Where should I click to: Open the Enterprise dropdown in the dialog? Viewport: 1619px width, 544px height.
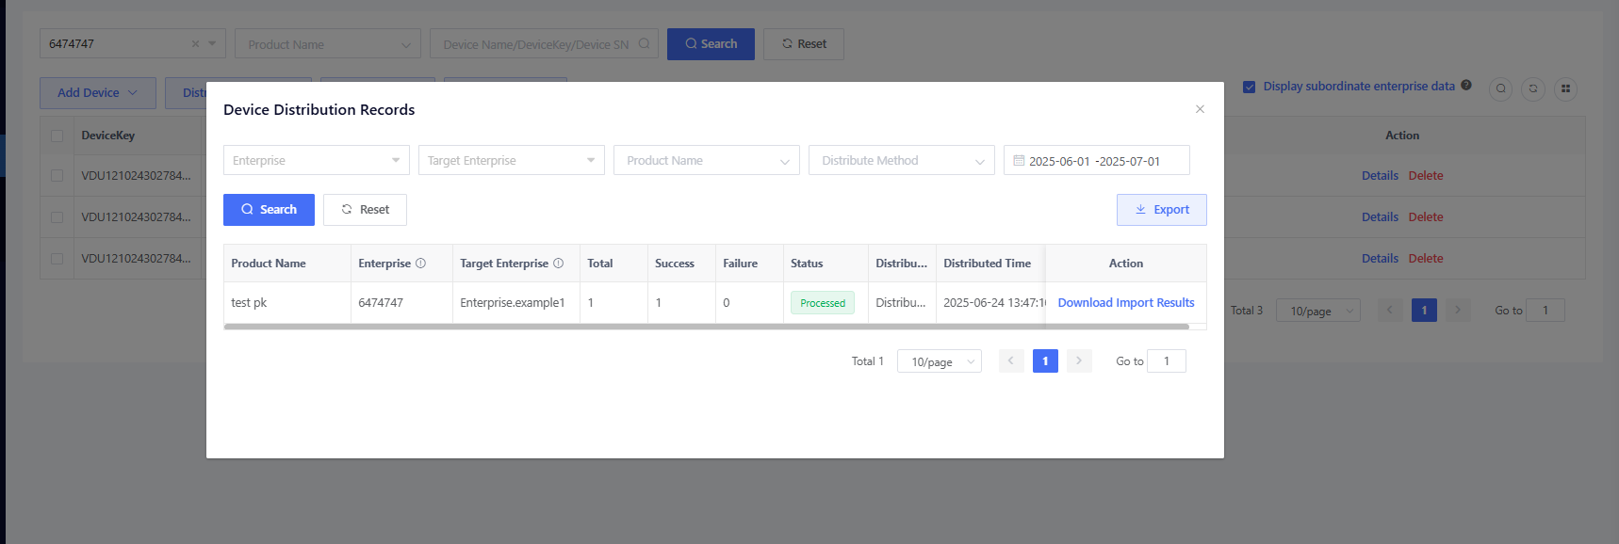[316, 161]
